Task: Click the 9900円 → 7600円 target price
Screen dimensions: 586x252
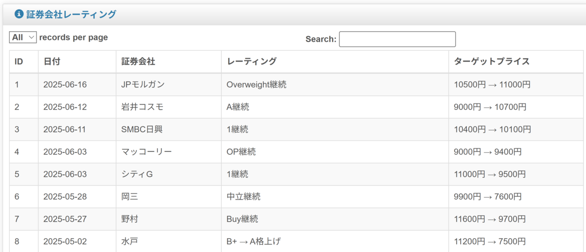Action: (x=516, y=197)
